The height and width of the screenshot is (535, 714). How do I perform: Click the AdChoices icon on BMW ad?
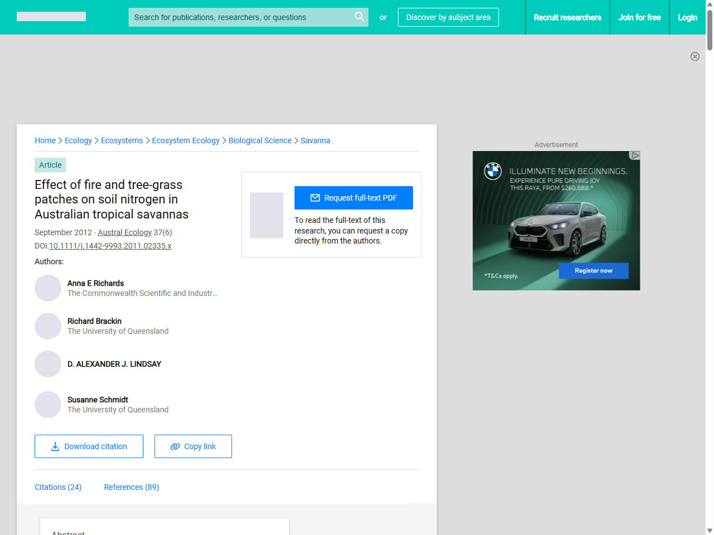pos(634,155)
